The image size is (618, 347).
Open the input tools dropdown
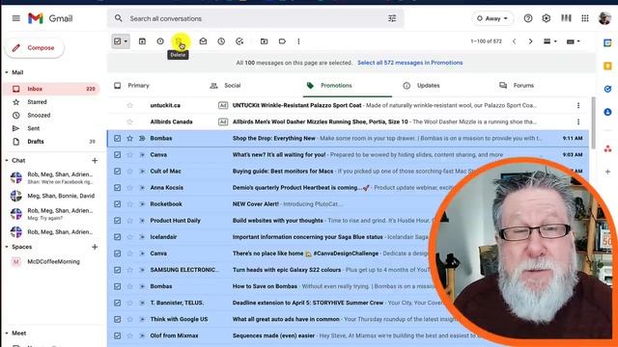point(573,41)
